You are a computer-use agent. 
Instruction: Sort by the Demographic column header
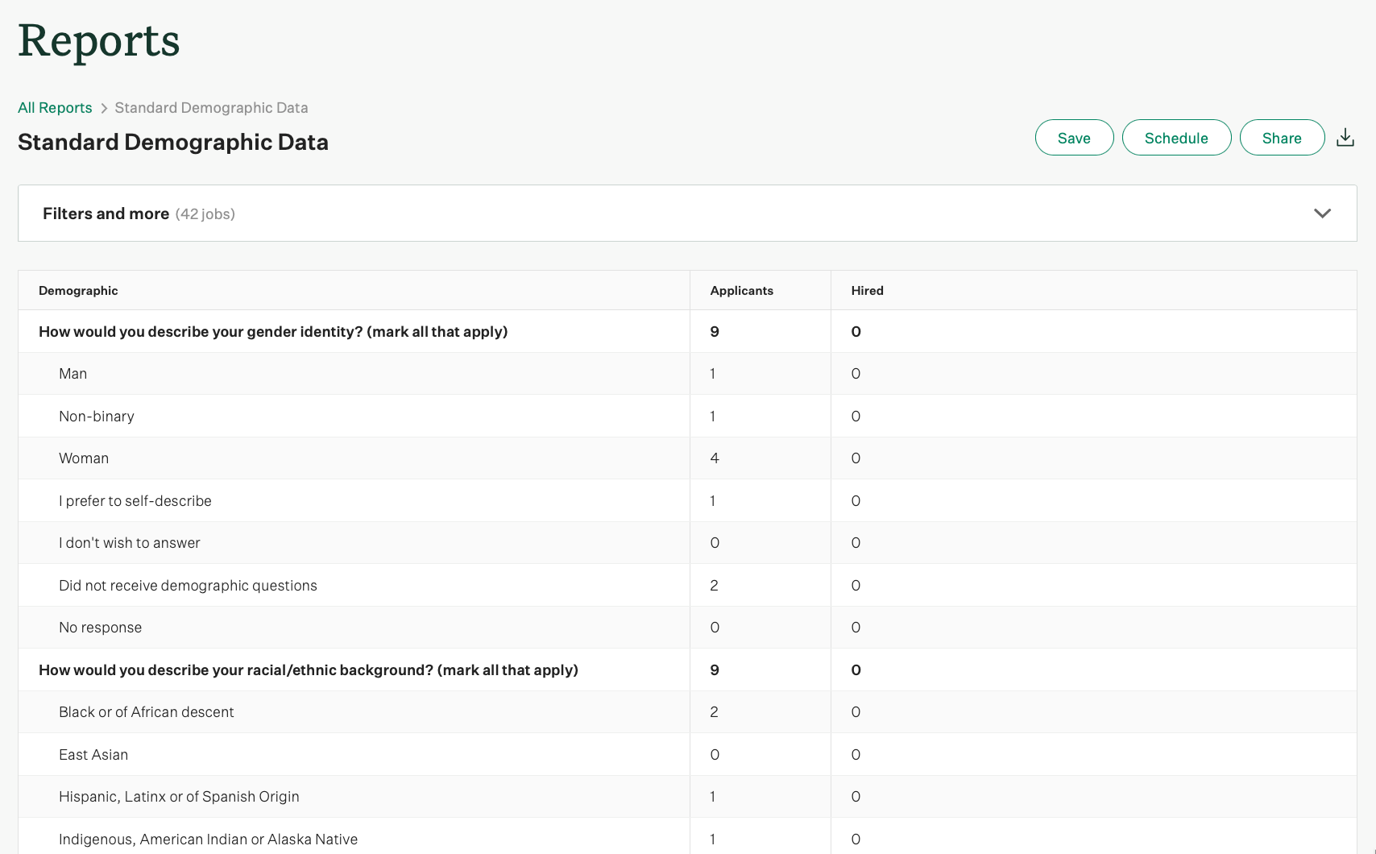click(78, 290)
